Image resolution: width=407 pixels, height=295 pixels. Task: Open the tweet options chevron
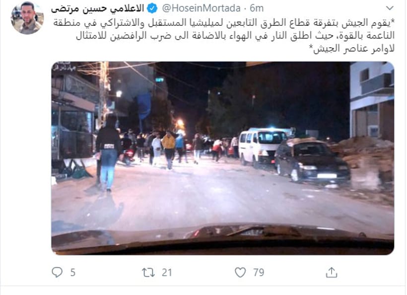[x=390, y=8]
